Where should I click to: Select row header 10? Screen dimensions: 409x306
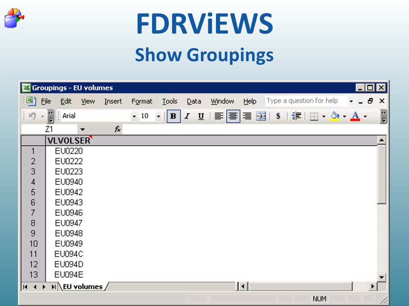click(x=33, y=244)
